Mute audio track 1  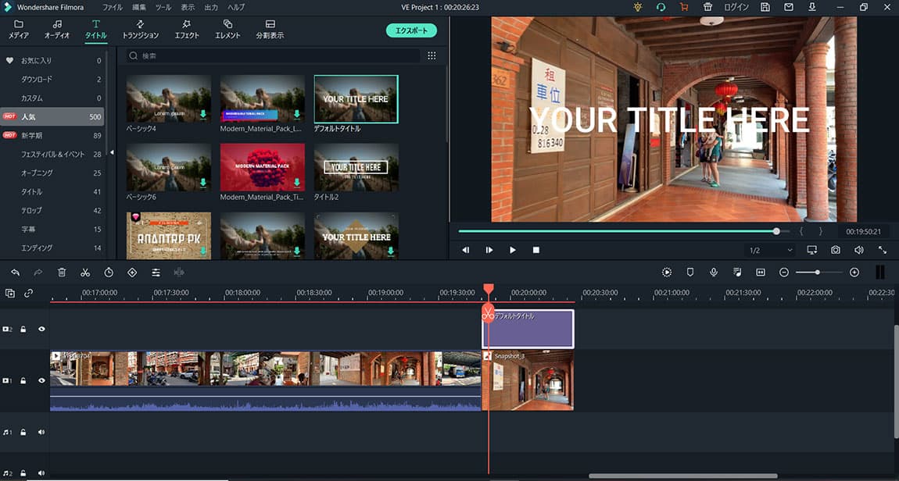pos(41,433)
